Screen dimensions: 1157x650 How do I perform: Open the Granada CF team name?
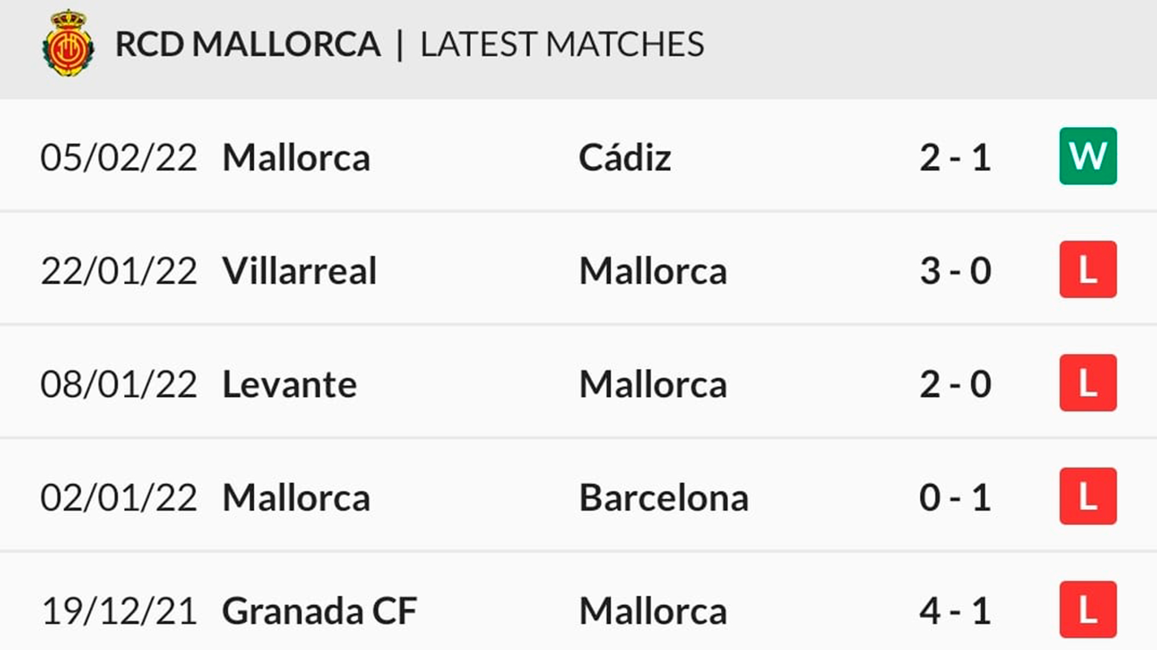click(319, 611)
